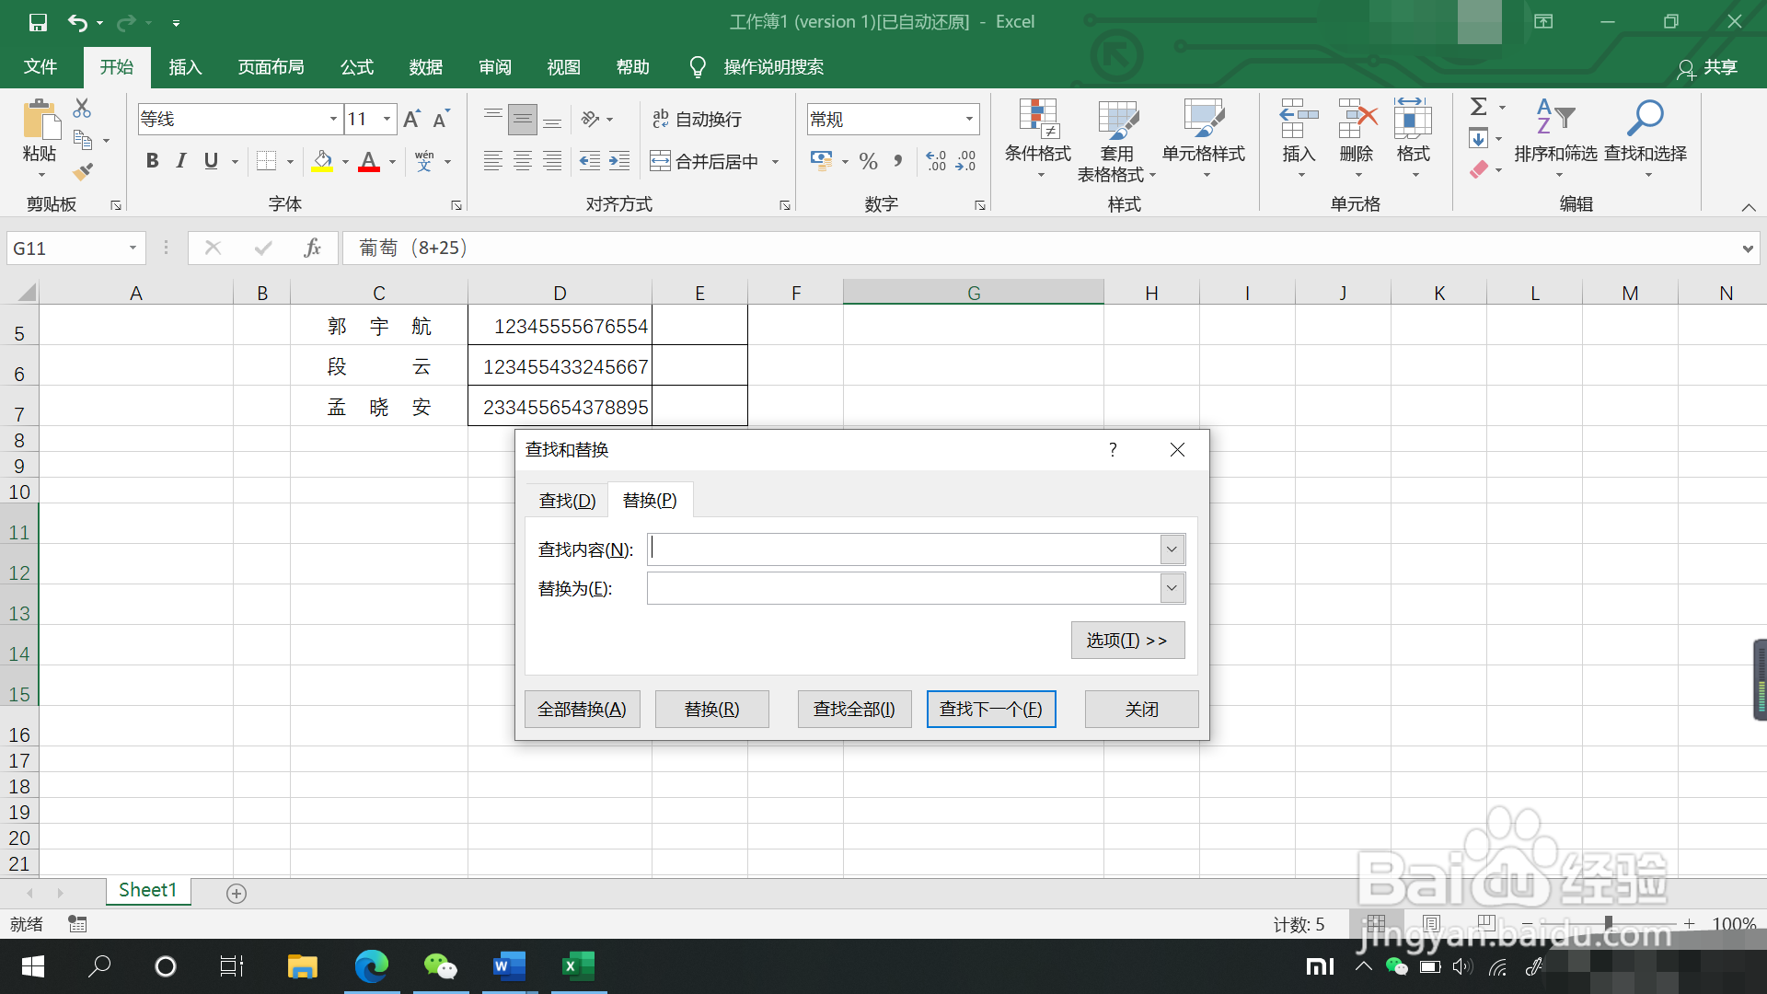The height and width of the screenshot is (994, 1767).
Task: Toggle Bold formatting
Action: [153, 161]
